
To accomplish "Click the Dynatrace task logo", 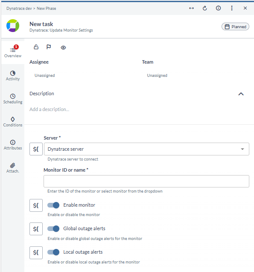I will click(x=13, y=26).
